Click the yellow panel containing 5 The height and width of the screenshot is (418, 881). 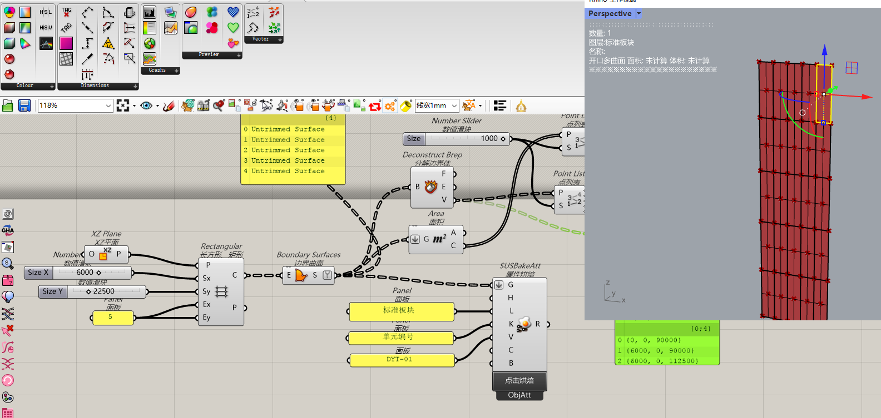coord(113,318)
